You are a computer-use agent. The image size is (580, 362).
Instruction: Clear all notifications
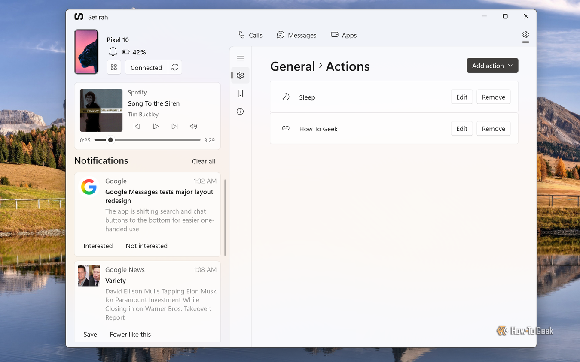pyautogui.click(x=204, y=161)
